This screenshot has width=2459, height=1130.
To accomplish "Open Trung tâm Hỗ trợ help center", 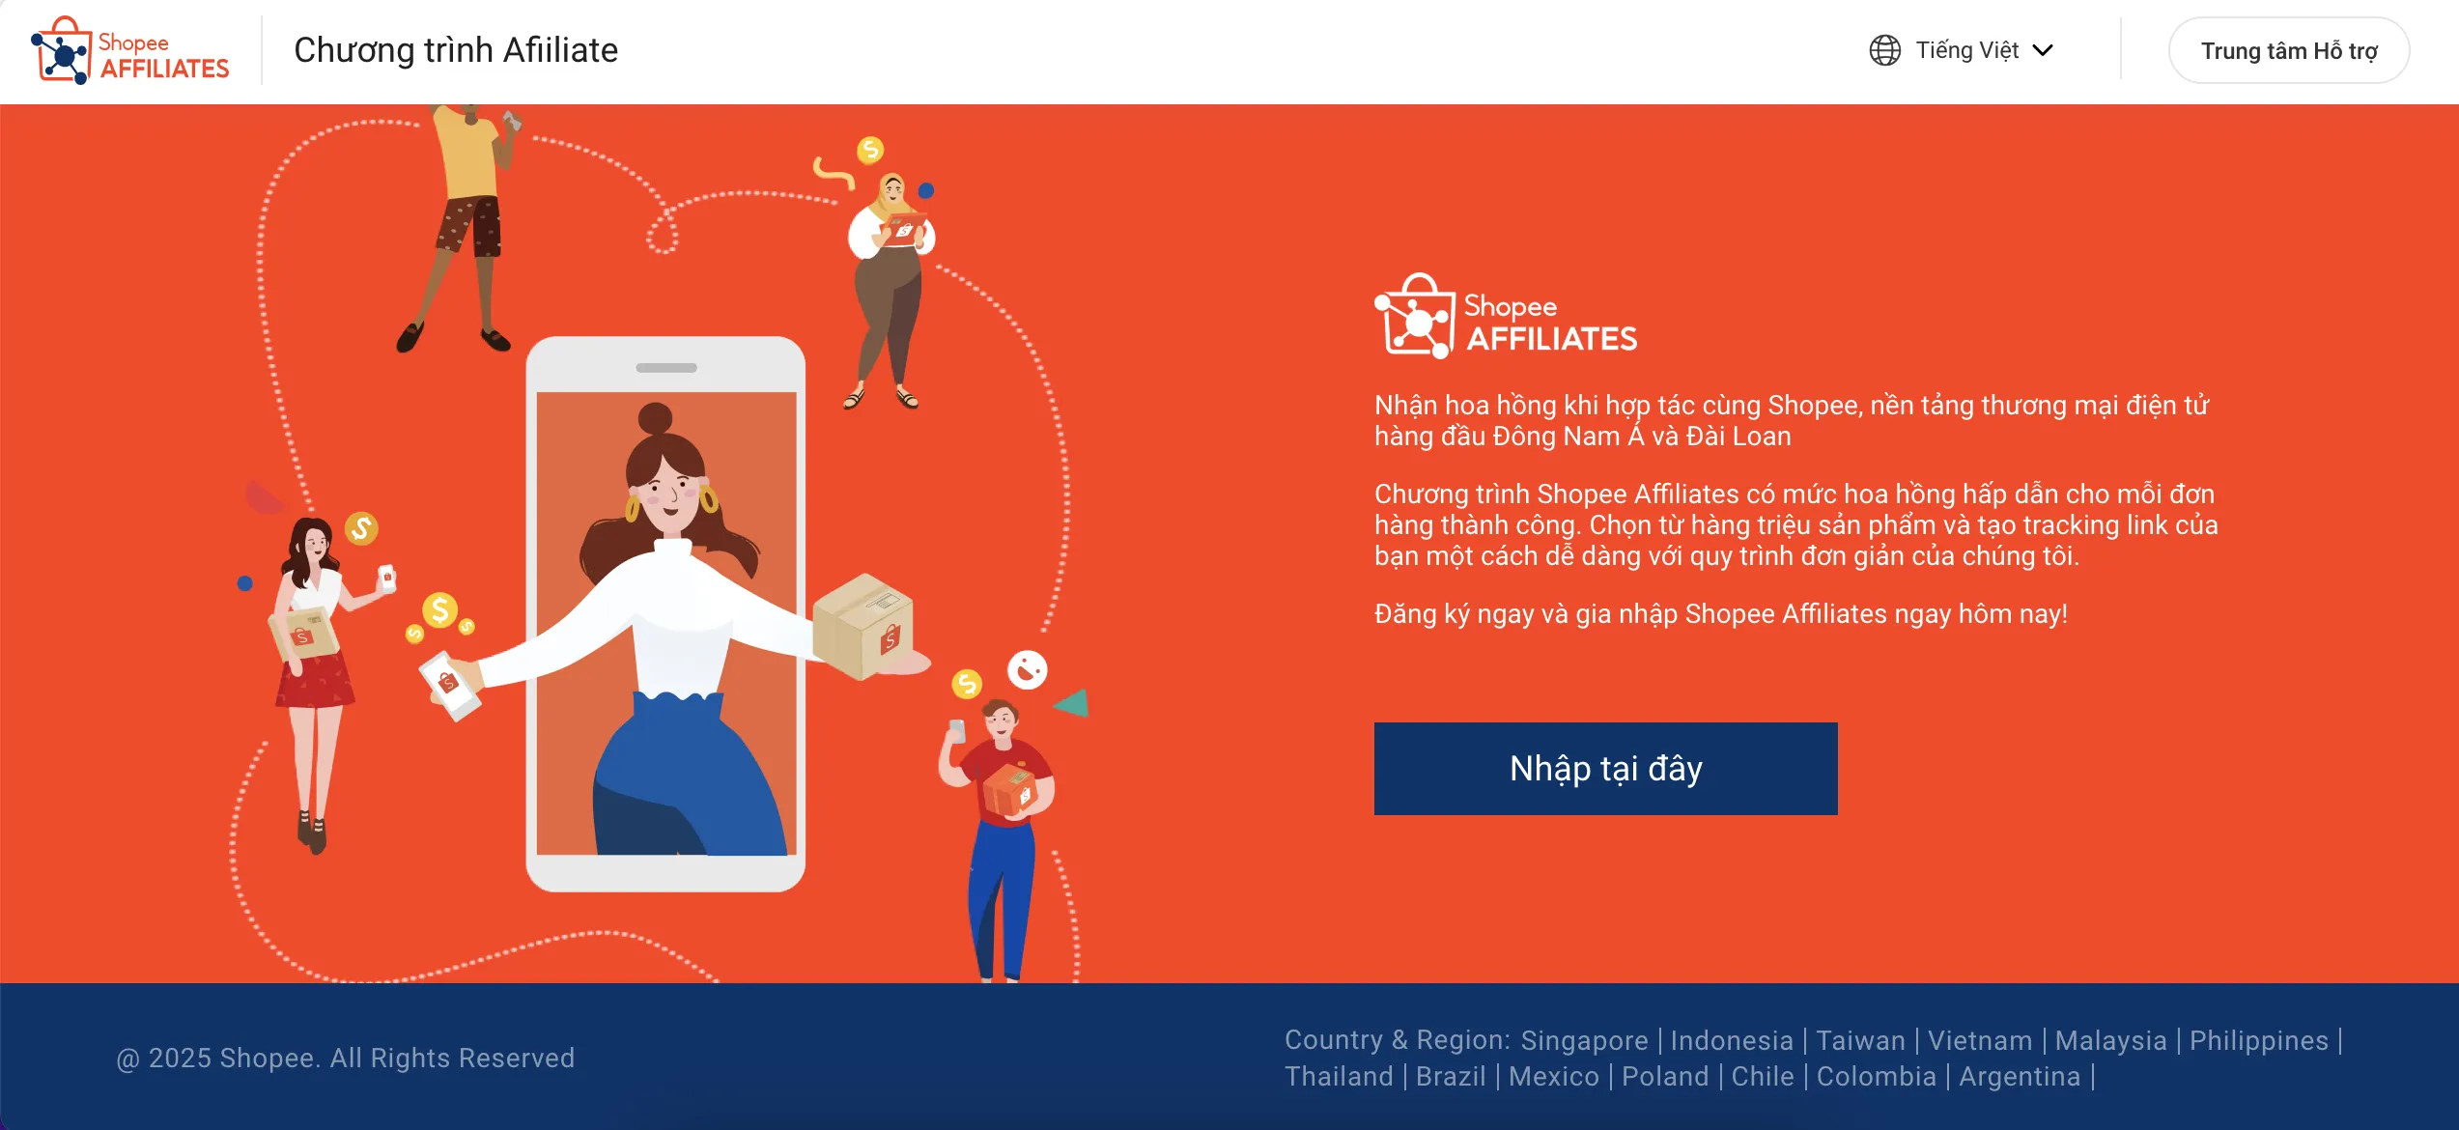I will [x=2288, y=50].
